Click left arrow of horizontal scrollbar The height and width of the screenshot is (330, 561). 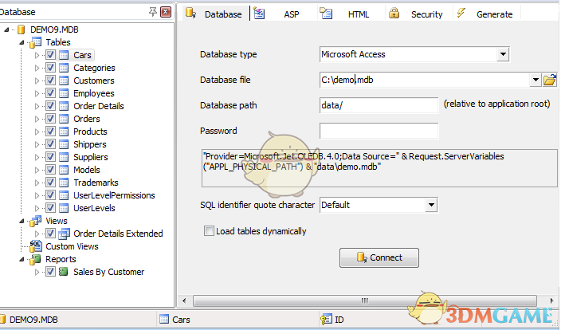point(184,301)
